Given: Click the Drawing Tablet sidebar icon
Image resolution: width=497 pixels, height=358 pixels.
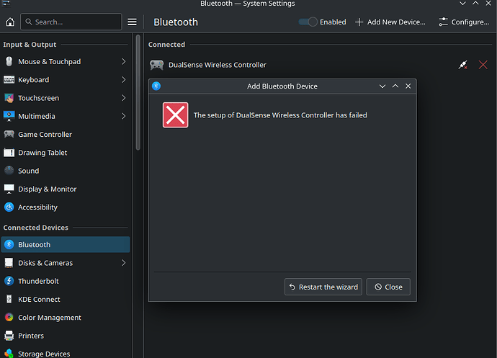Looking at the screenshot, I should [9, 153].
